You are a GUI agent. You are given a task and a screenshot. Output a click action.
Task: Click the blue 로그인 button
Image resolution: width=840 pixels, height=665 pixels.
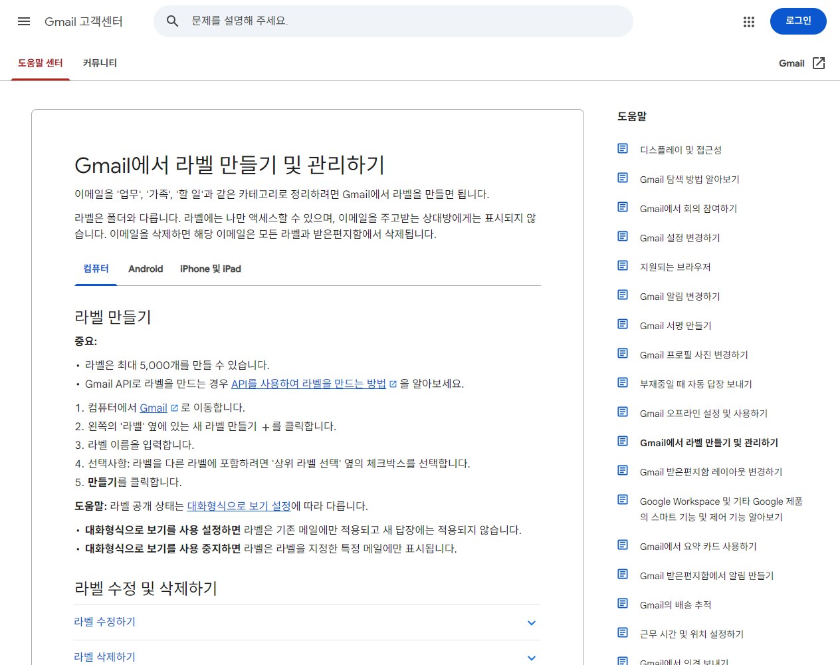(x=798, y=21)
